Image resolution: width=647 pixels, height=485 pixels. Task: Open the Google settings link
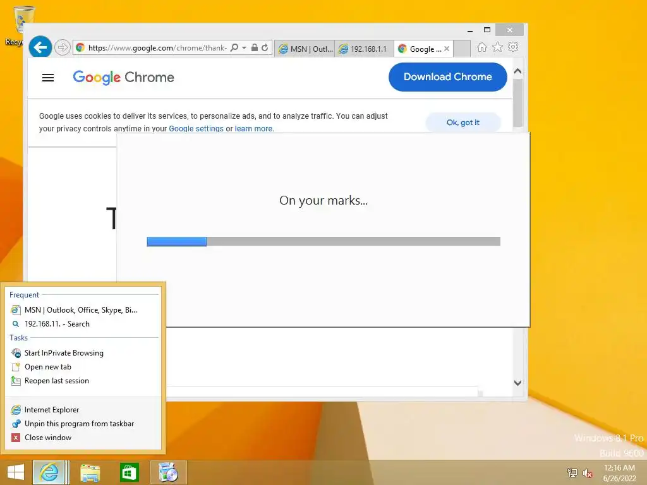tap(196, 128)
